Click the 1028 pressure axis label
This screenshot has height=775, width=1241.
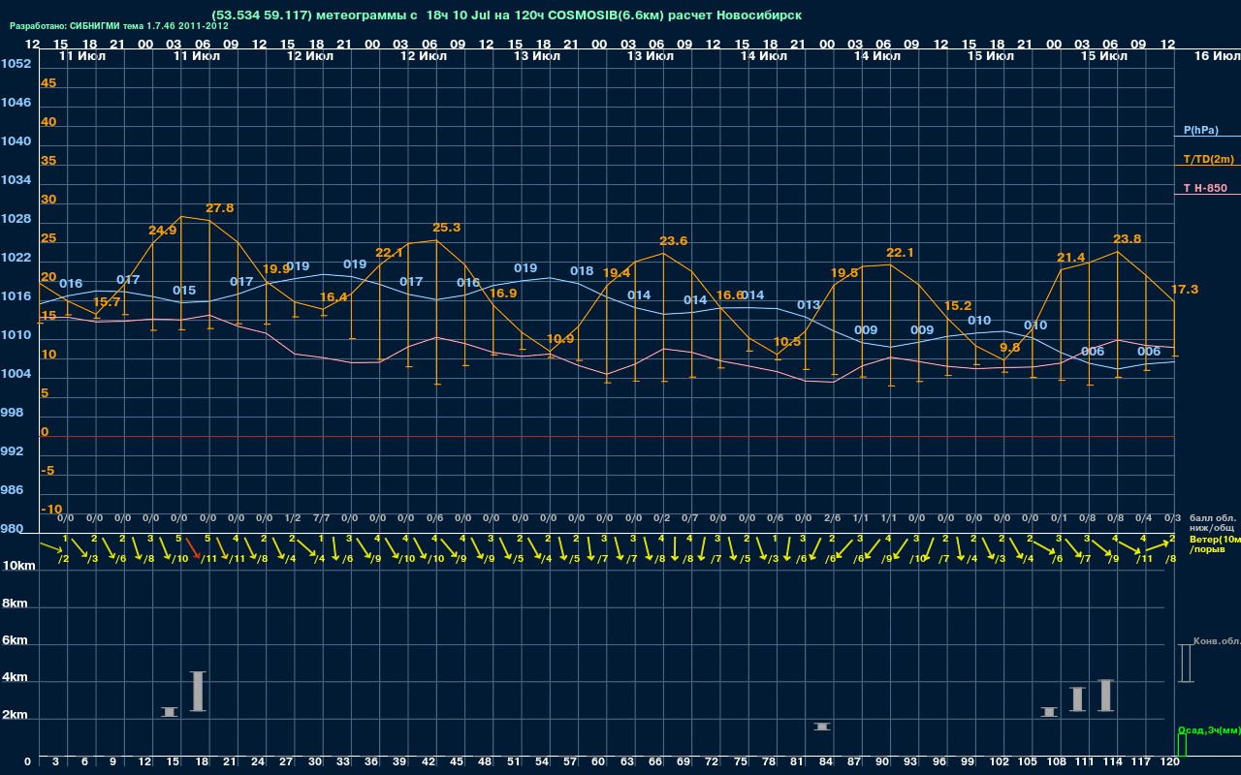point(16,218)
